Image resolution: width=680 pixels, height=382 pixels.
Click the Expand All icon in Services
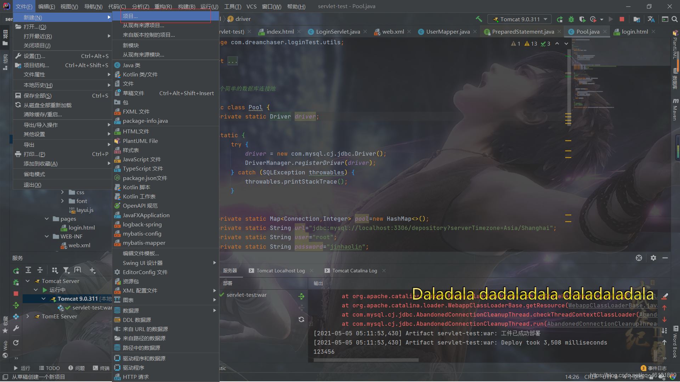click(x=28, y=270)
